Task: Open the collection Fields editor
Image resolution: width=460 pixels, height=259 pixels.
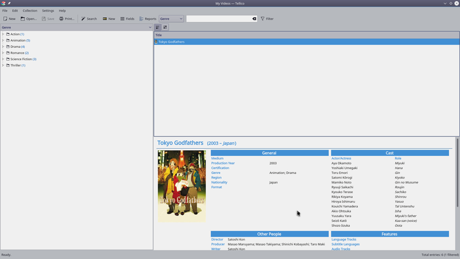Action: point(127,19)
